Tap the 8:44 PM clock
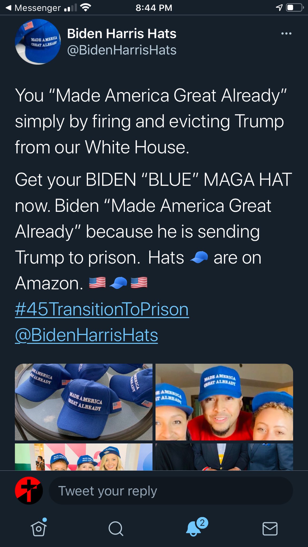 click(x=154, y=8)
